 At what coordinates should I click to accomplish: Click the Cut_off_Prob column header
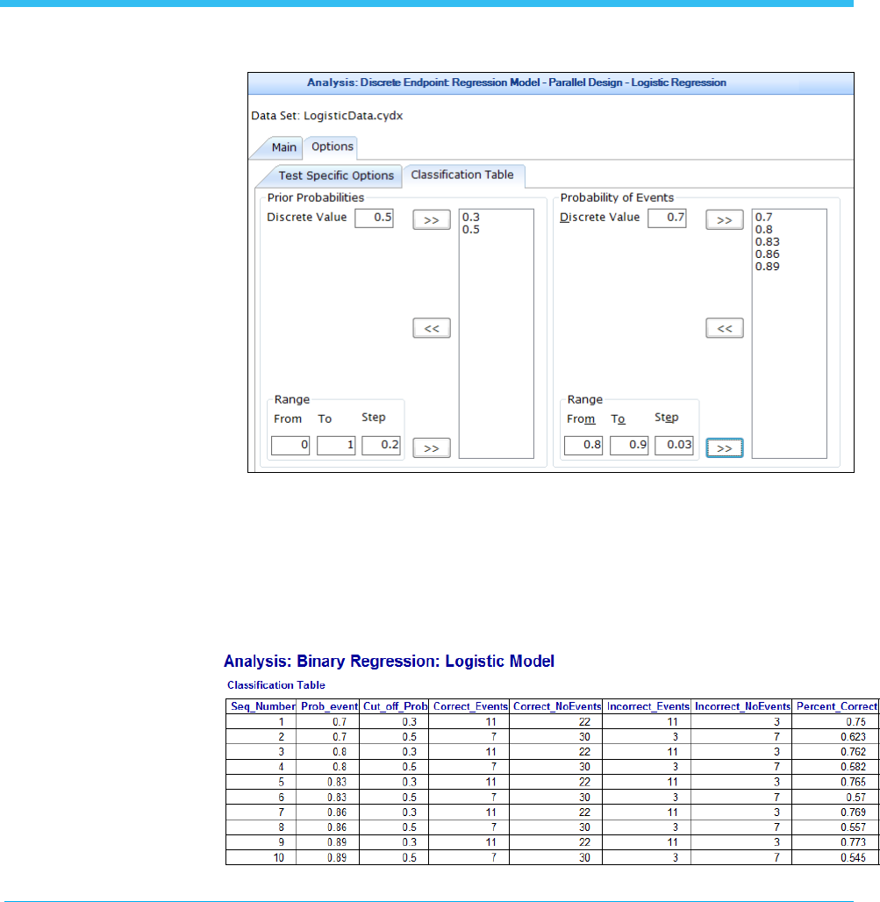[x=395, y=706]
